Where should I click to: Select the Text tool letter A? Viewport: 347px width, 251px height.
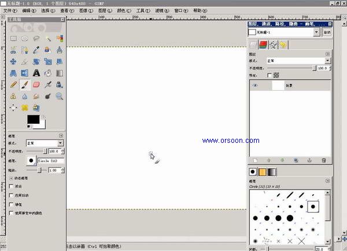coord(36,73)
